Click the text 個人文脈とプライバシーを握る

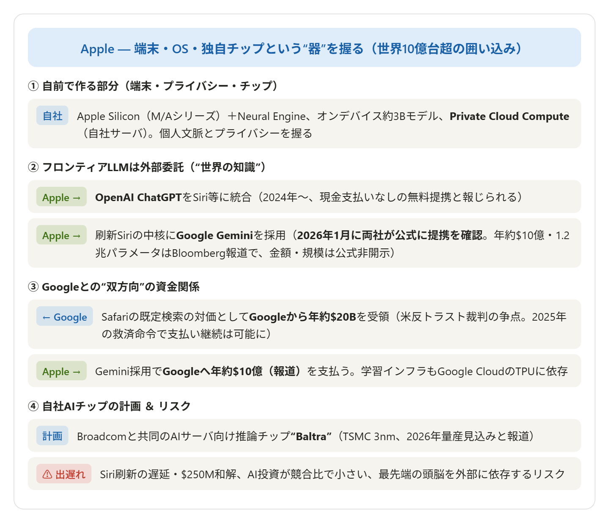click(x=236, y=133)
